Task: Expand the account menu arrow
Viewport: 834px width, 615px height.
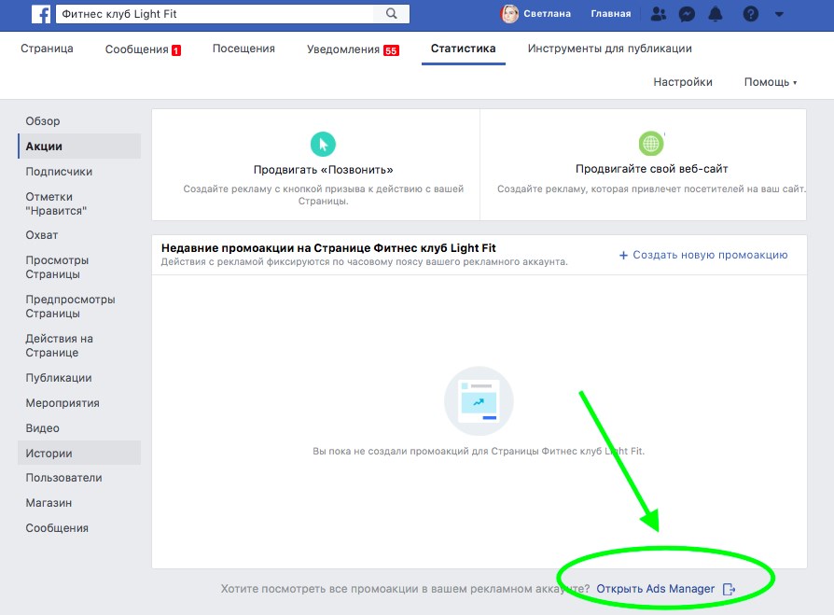Action: tap(779, 14)
